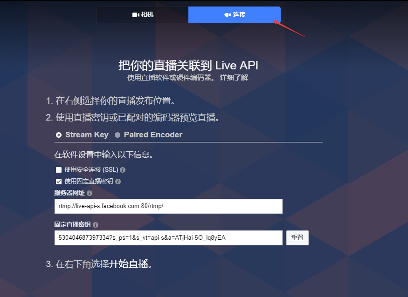Click the 服务器网址 rtmp URL field
Image resolution: width=408 pixels, height=297 pixels.
pyautogui.click(x=168, y=206)
